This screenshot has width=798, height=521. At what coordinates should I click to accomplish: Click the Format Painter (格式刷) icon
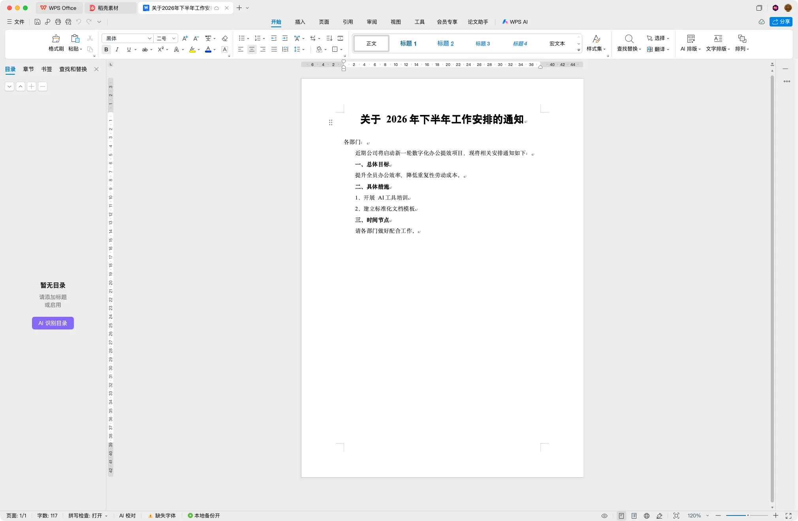[x=56, y=38]
